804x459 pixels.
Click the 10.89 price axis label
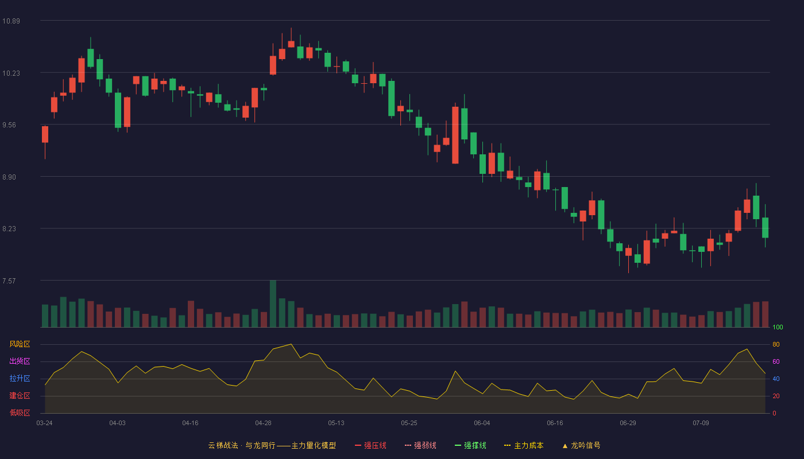(x=11, y=21)
